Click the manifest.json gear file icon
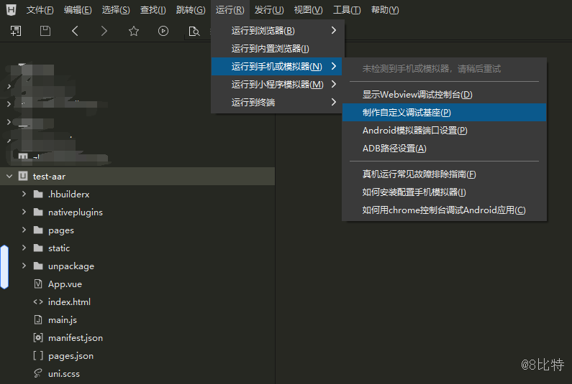This screenshot has width=572, height=384. 38,337
